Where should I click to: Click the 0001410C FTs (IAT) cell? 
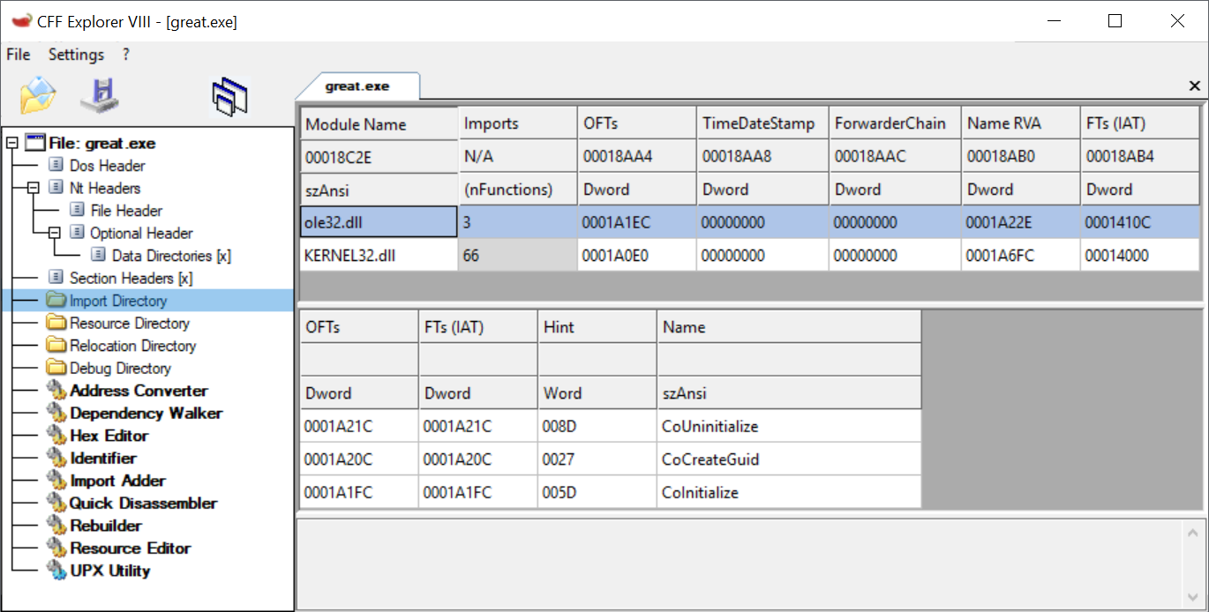(x=1140, y=223)
